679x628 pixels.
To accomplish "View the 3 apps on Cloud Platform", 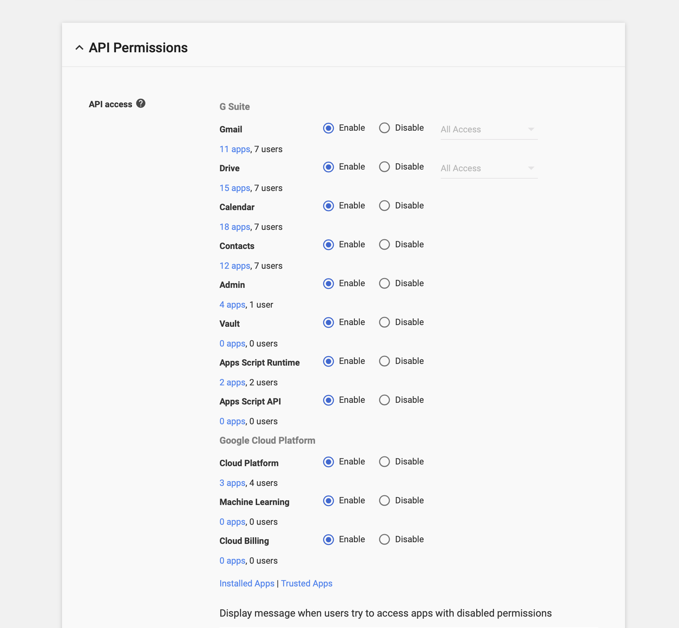I will [232, 483].
